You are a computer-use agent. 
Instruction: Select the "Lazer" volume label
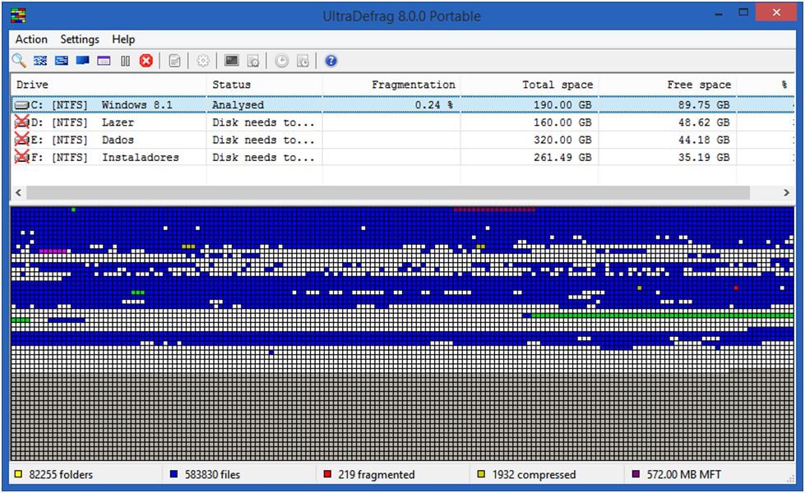coord(118,122)
